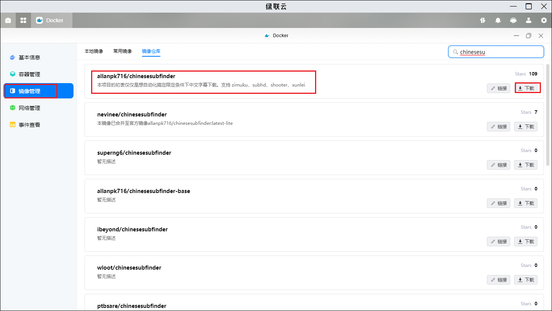The image size is (552, 311).
Task: Open link for nevinee/chinesesubfinder
Action: click(498, 126)
